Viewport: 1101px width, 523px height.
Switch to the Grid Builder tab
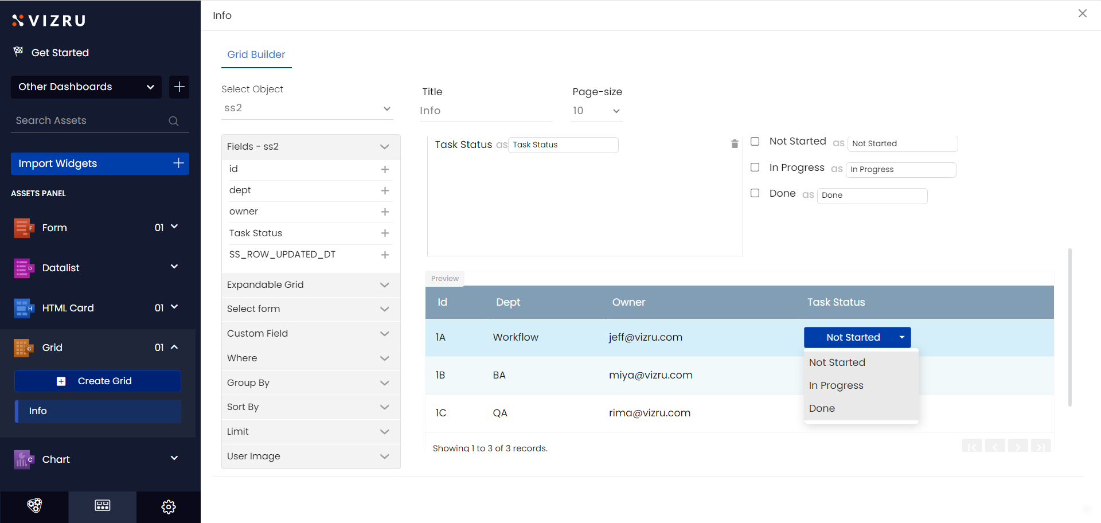[256, 54]
